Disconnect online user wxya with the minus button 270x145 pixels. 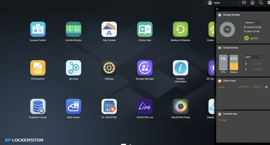[x=266, y=87]
